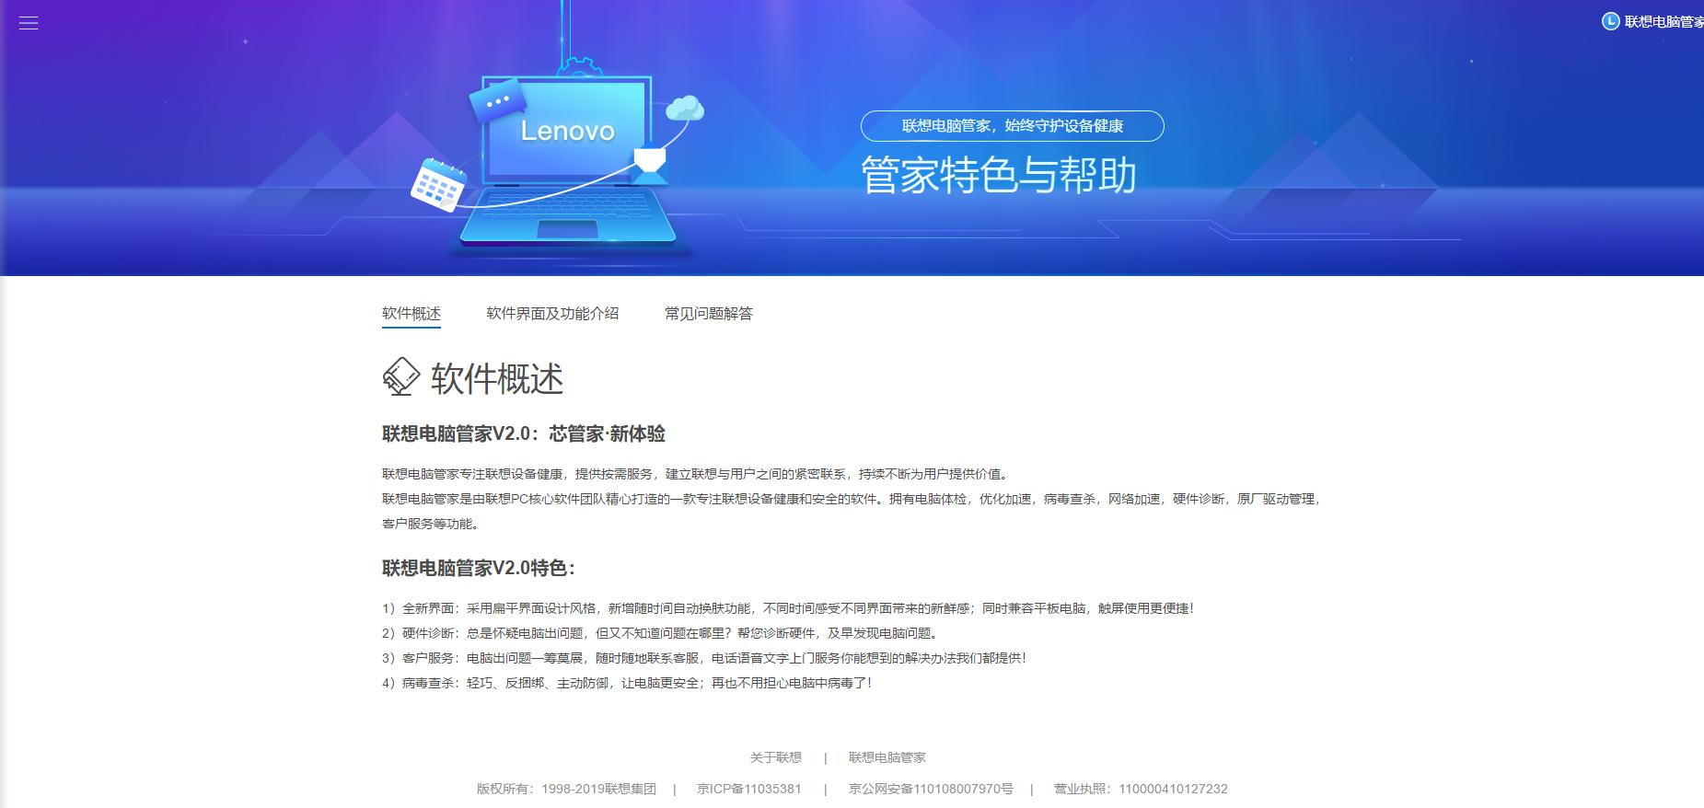Open the 关于联想 footer link
This screenshot has width=1704, height=808.
(x=776, y=757)
